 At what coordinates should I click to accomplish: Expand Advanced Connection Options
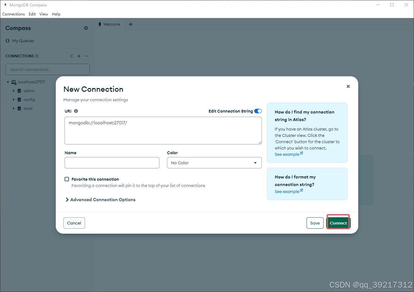pos(101,200)
